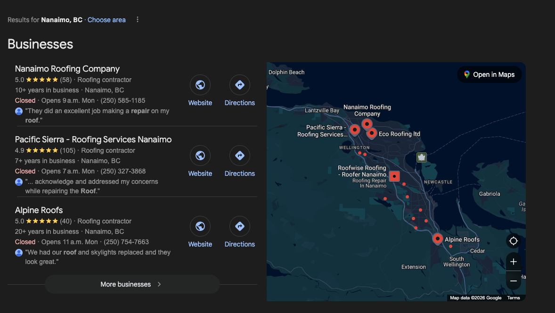Click the green park icon on map
555x313 pixels.
(x=421, y=157)
